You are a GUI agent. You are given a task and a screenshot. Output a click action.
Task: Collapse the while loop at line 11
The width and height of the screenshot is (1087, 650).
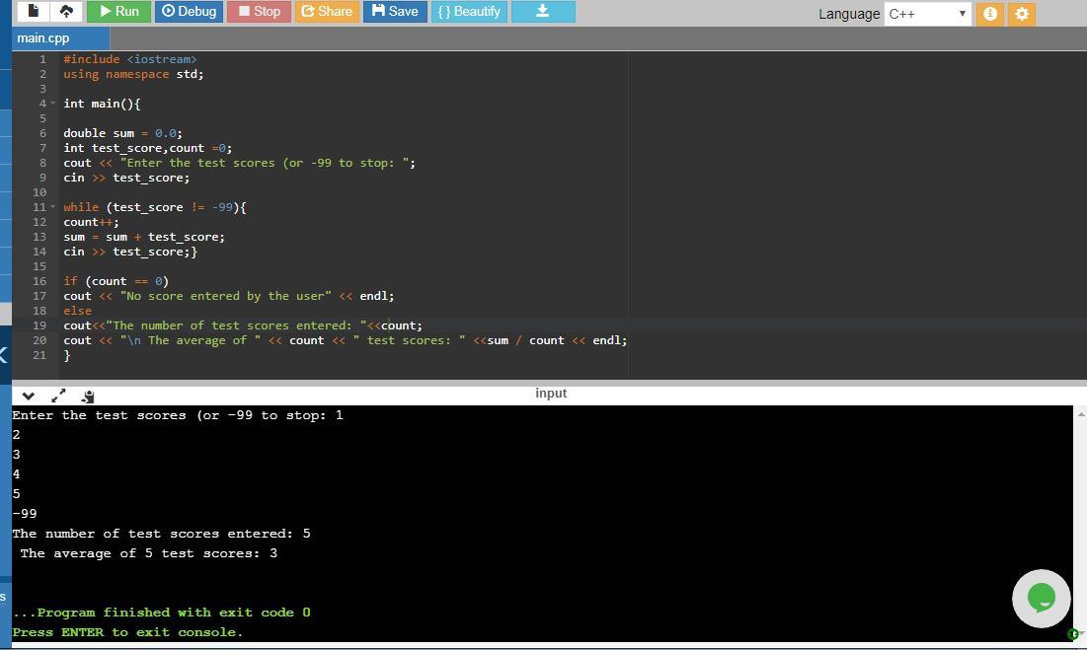tap(53, 207)
